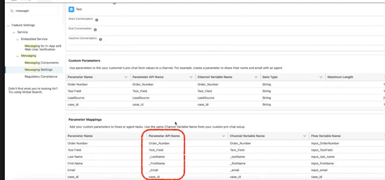Click the 'input_last_name' flow variable cell
The image size is (385, 180).
tap(323, 157)
